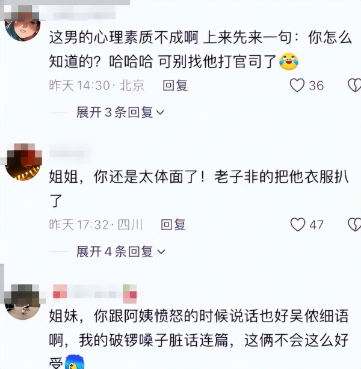Like the Sichuan comment with 47 likes
The image size is (361, 369).
(298, 224)
